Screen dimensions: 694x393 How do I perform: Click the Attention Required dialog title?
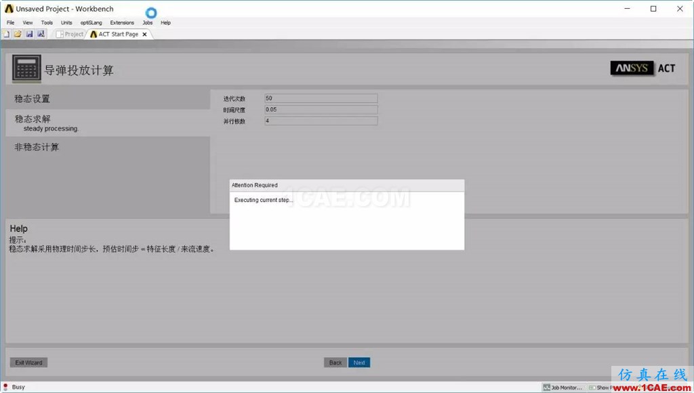(x=255, y=185)
